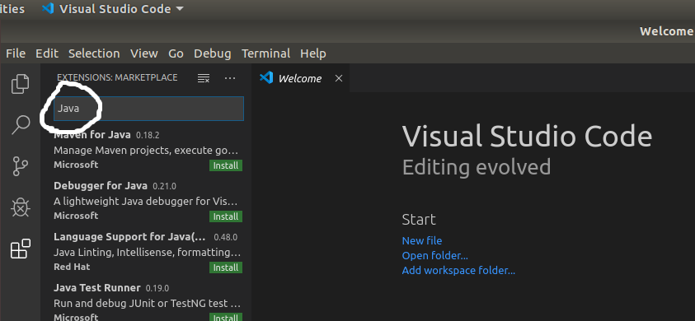Click the Open folder... link
The width and height of the screenshot is (695, 321).
pos(434,255)
